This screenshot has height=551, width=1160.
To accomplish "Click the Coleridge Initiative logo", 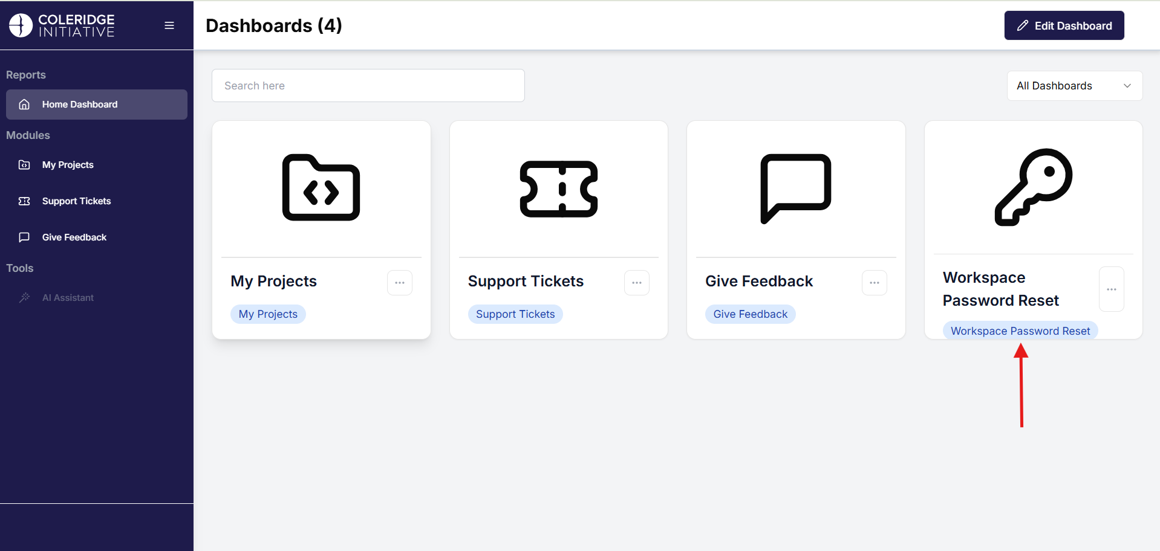I will 62,25.
